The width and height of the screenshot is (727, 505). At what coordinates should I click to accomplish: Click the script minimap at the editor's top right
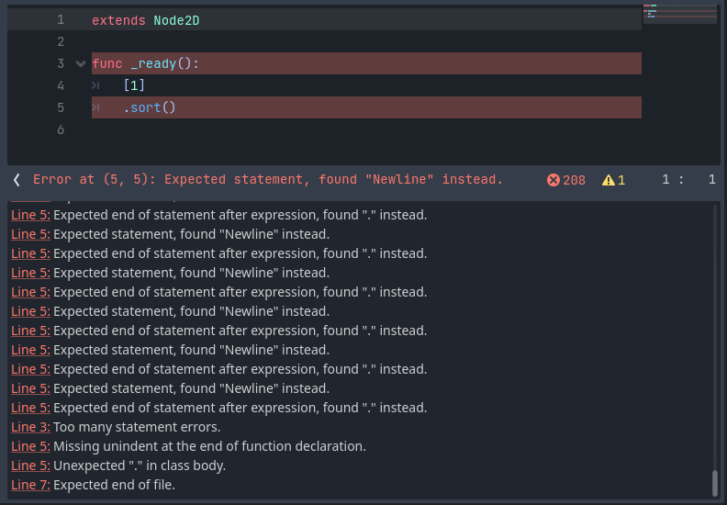[x=679, y=14]
